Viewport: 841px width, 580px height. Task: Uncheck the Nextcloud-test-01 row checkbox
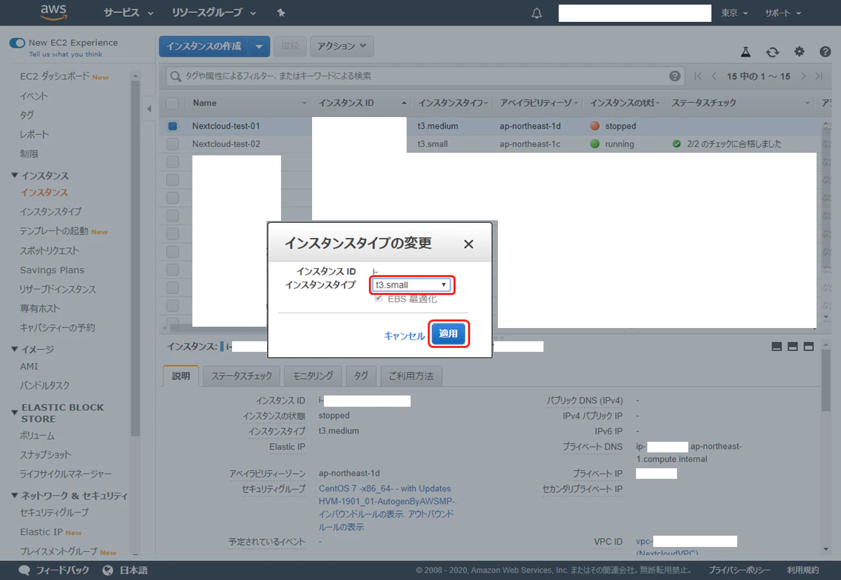tap(172, 126)
